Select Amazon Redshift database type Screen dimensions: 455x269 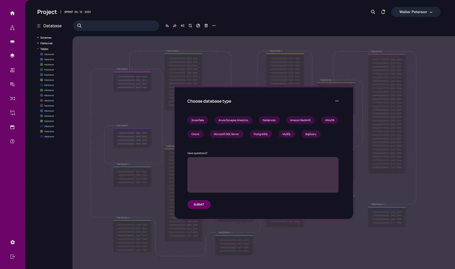pos(300,120)
